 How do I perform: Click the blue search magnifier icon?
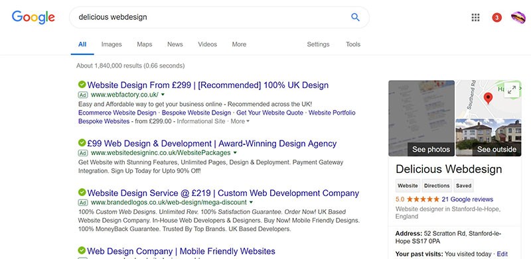(355, 17)
